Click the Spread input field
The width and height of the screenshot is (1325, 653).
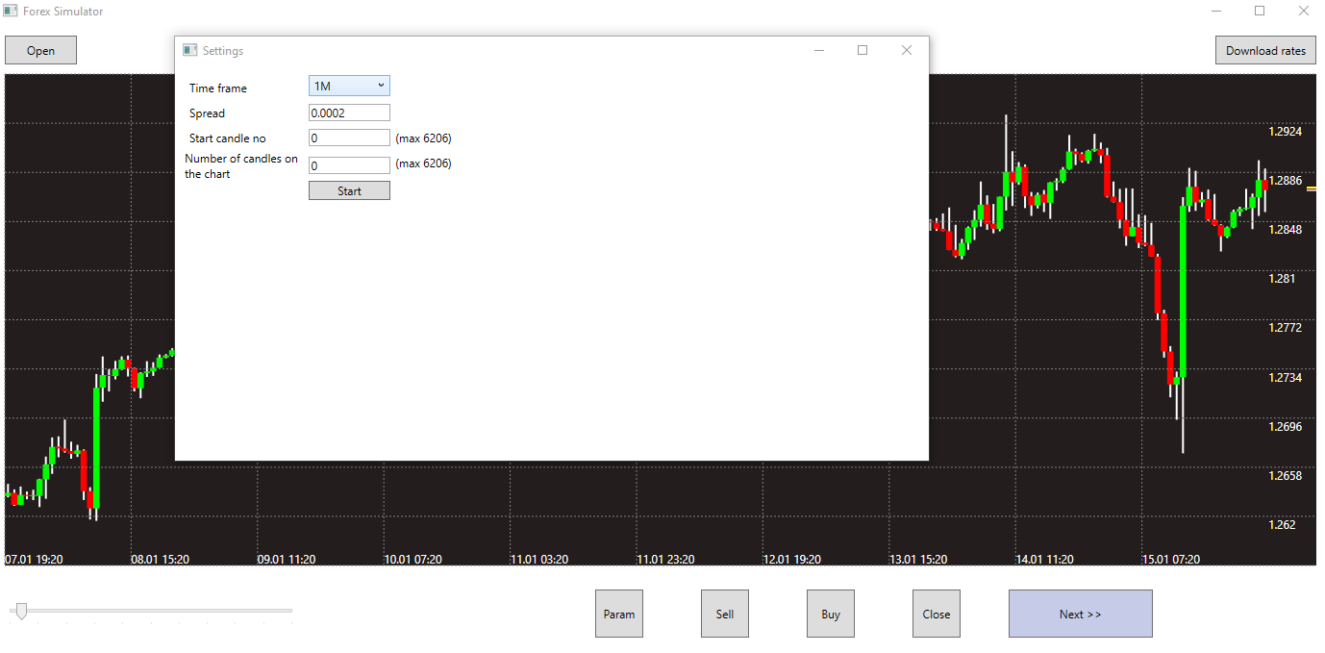click(x=349, y=113)
